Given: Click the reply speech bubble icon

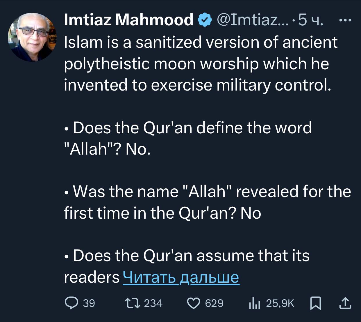Looking at the screenshot, I should pyautogui.click(x=71, y=303).
